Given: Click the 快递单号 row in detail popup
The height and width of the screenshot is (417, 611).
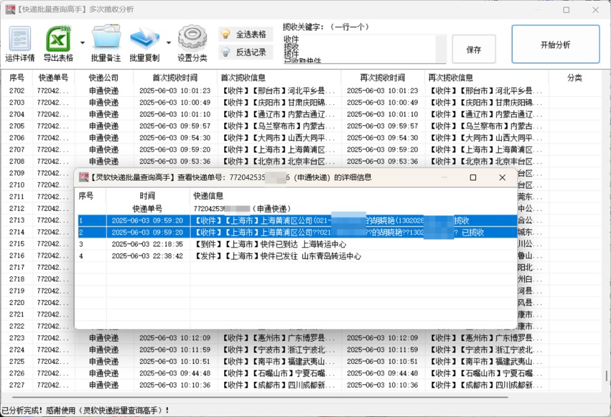Looking at the screenshot, I should tap(297, 208).
